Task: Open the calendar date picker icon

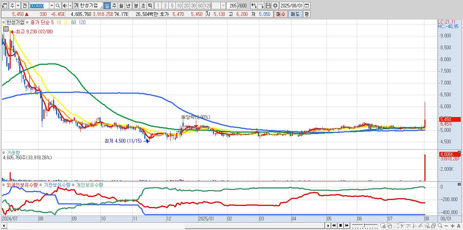Action: tap(307, 6)
